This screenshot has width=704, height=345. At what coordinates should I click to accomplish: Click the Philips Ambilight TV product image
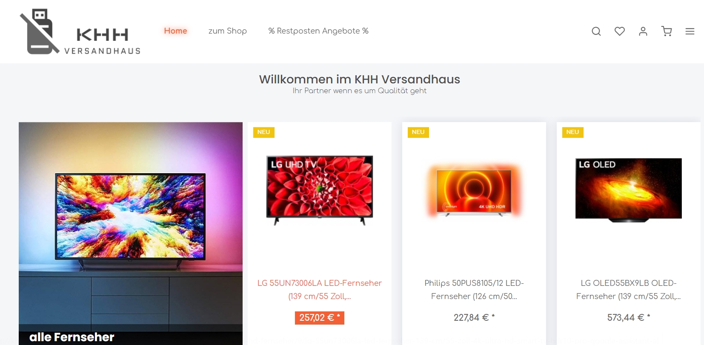click(474, 190)
